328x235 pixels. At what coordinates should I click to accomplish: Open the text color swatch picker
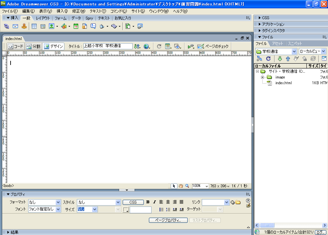[x=126, y=210]
